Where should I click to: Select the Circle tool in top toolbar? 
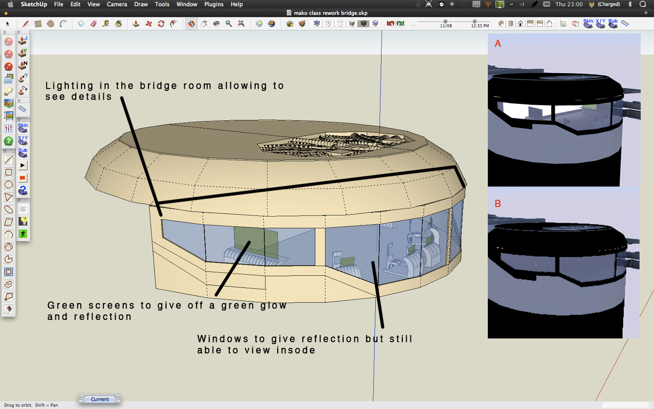[x=51, y=24]
